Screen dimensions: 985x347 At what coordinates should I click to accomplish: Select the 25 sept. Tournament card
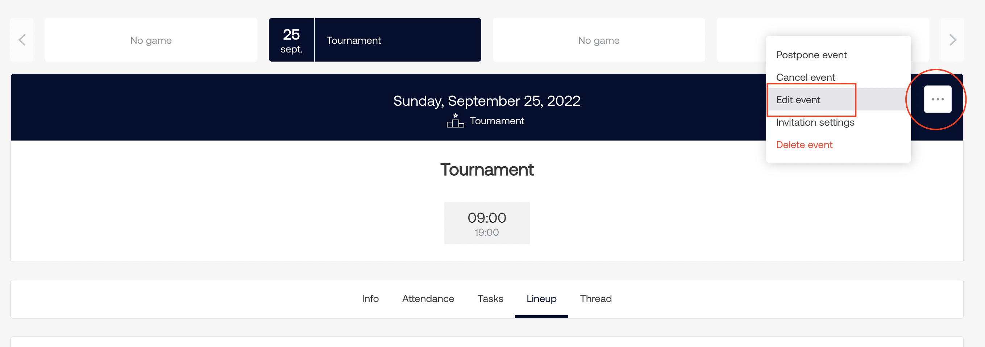(x=375, y=40)
